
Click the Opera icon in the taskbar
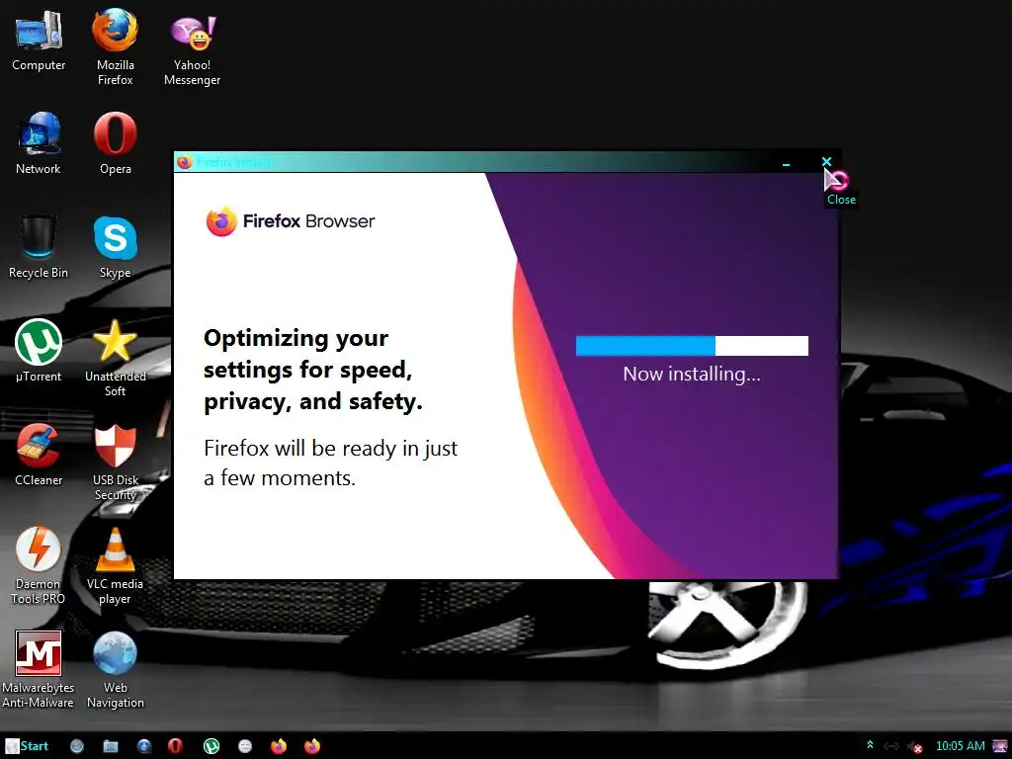[x=175, y=746]
